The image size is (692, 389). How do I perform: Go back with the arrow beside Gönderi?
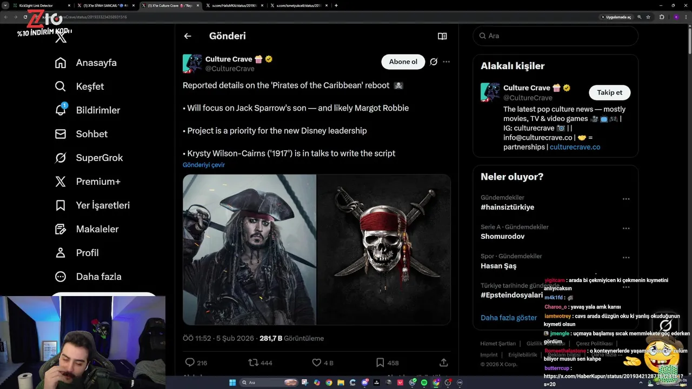pyautogui.click(x=188, y=36)
